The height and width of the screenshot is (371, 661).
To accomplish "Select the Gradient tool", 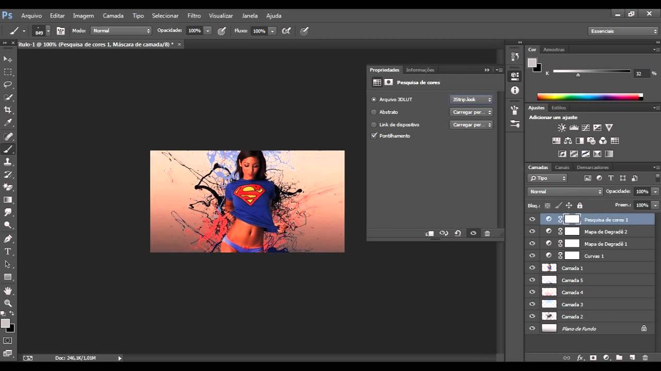I will tap(8, 199).
